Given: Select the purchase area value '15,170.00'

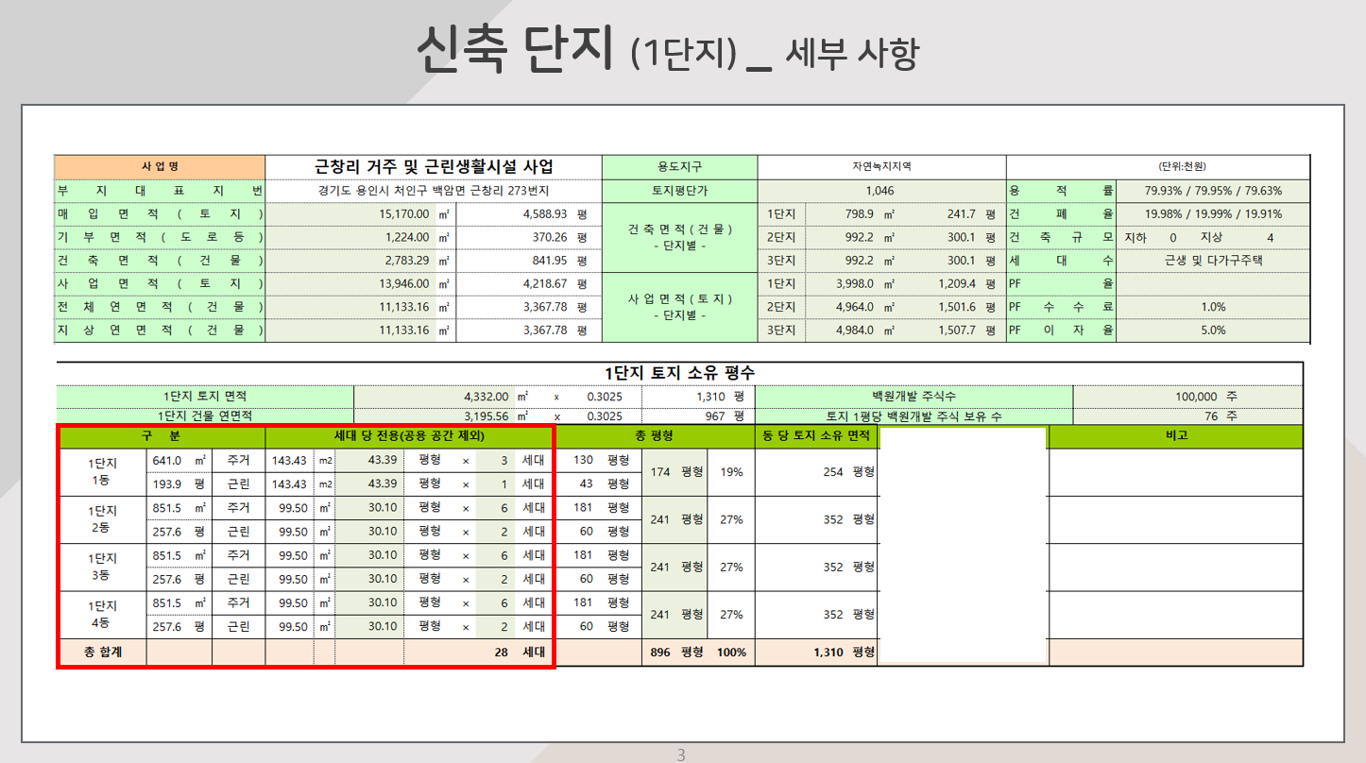Looking at the screenshot, I should (x=403, y=213).
